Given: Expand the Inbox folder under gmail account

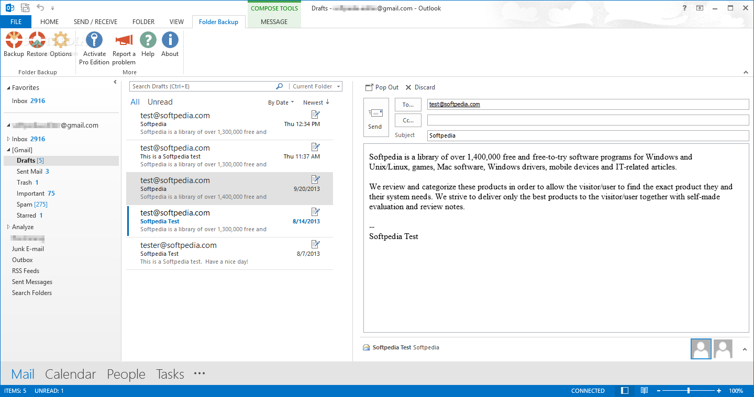Looking at the screenshot, I should click(8, 139).
